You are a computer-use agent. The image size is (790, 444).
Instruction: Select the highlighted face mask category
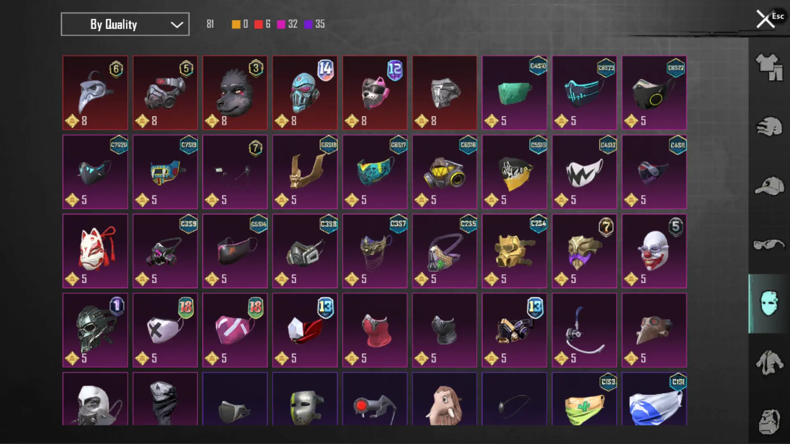(x=769, y=303)
